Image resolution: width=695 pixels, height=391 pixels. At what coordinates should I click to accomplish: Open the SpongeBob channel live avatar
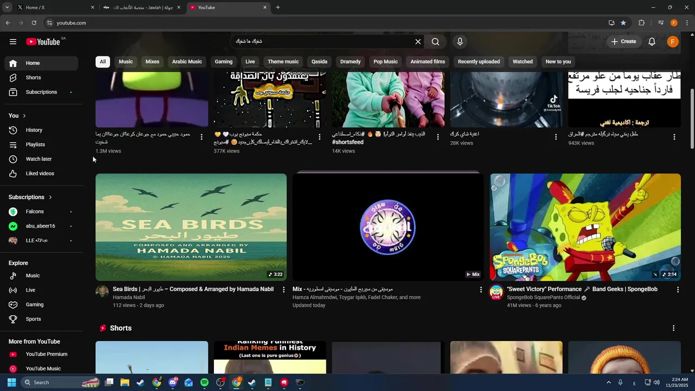[x=496, y=292]
